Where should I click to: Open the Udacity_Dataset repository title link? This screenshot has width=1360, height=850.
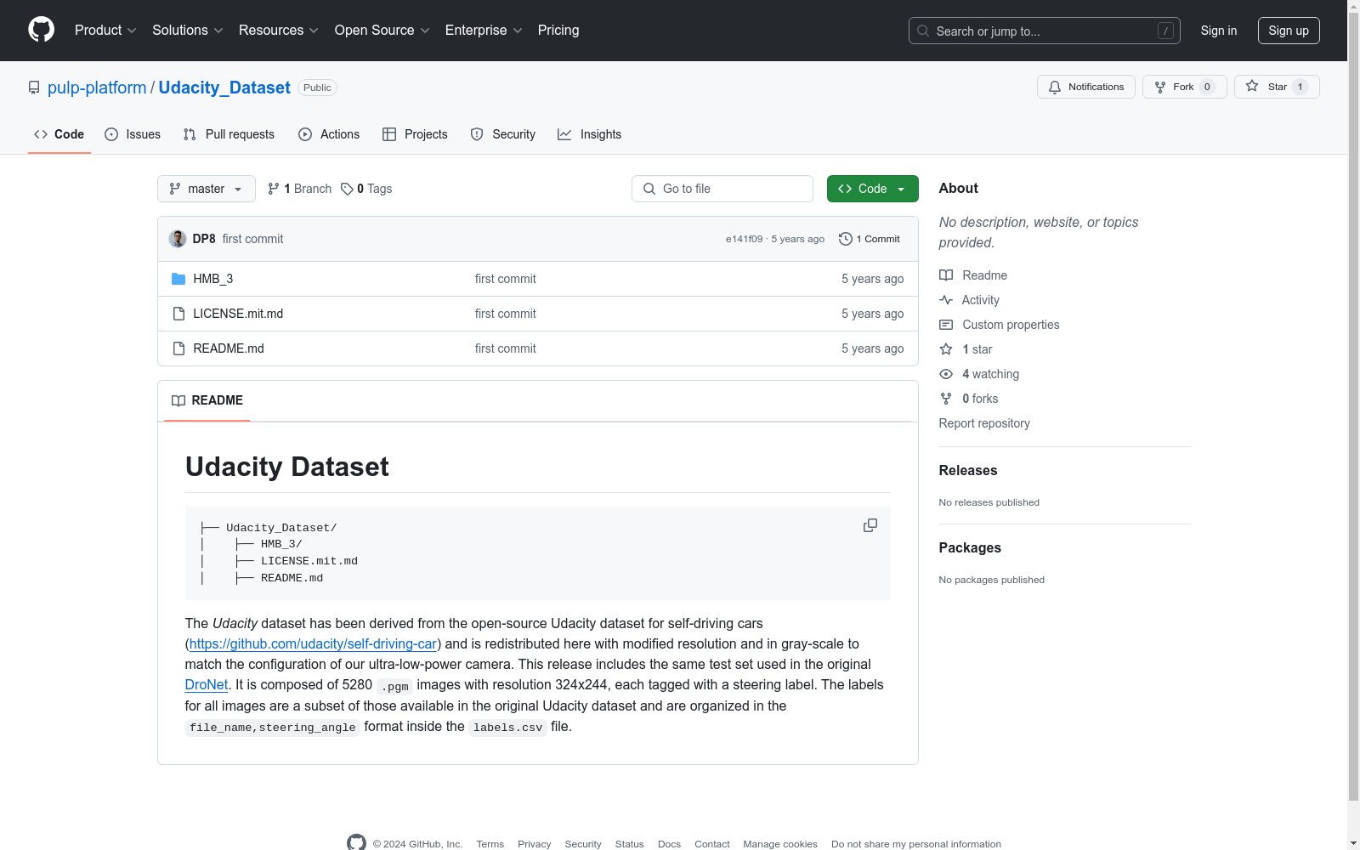coord(224,88)
